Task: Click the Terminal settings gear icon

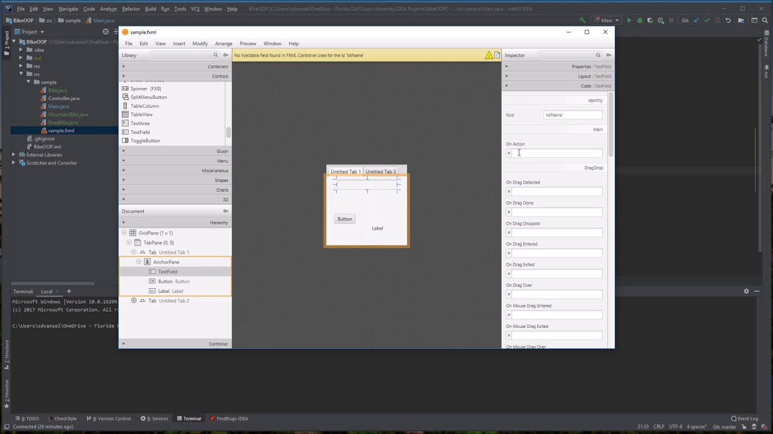Action: (746, 291)
